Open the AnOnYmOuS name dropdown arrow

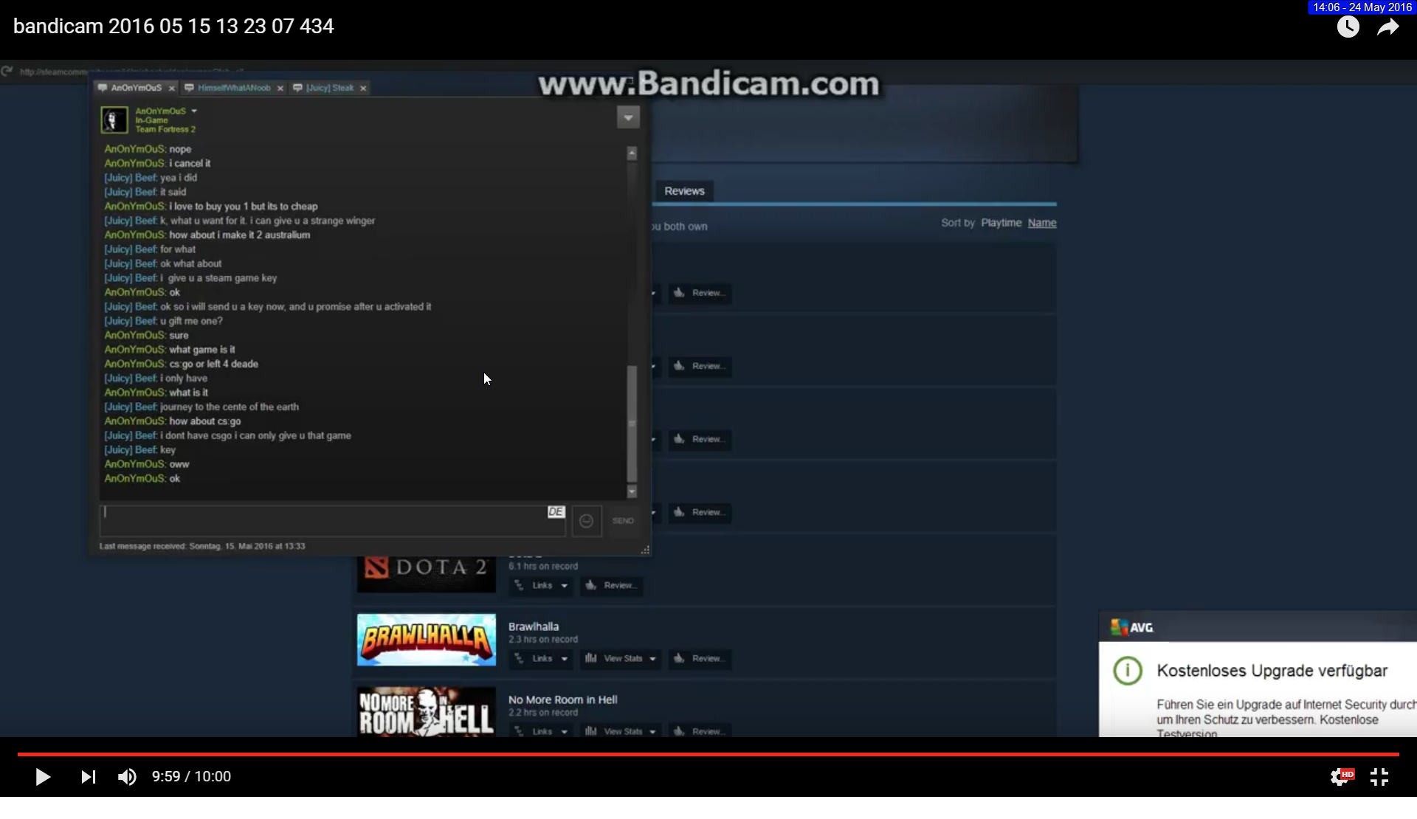(194, 111)
